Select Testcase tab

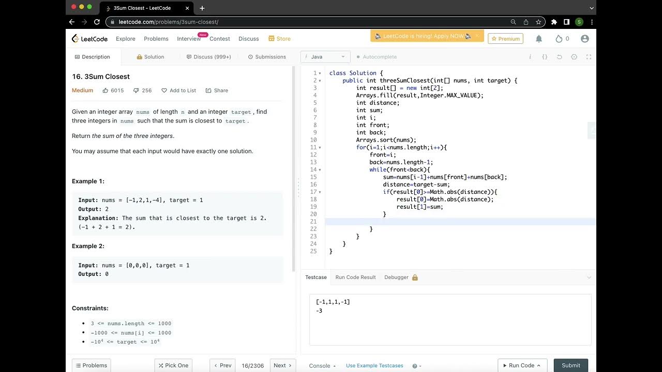316,277
